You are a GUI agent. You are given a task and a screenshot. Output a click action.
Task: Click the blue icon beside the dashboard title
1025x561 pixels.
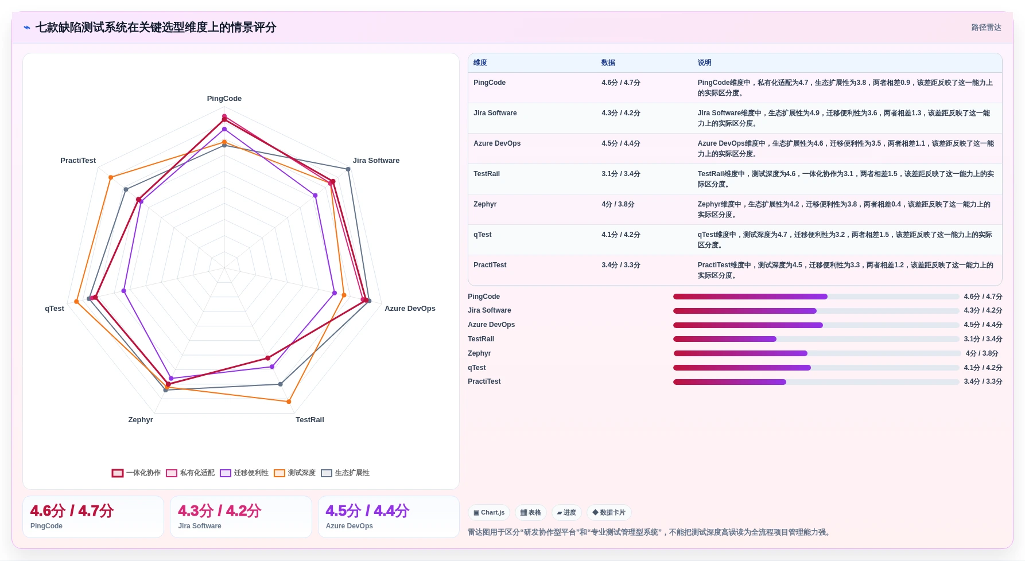27,28
